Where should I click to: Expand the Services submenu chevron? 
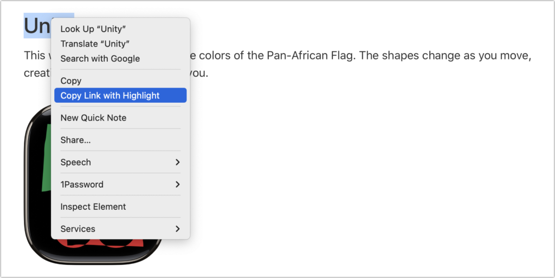point(178,229)
